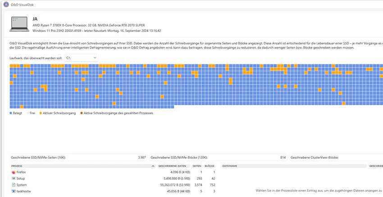Click the blue Belegt legend dot
Image resolution: width=383 pixels, height=197 pixels.
[11, 113]
